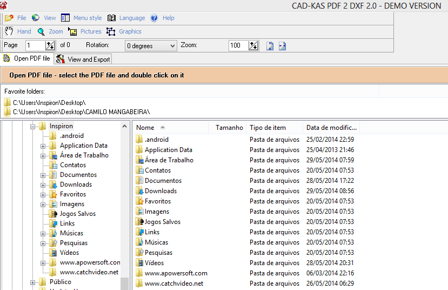The width and height of the screenshot is (448, 290).
Task: Expand Application Data in the tree
Action: point(43,146)
